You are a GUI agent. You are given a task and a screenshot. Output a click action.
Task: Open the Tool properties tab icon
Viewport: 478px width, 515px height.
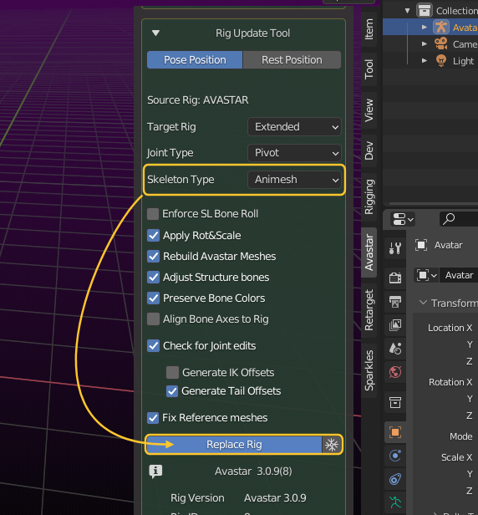click(x=395, y=248)
